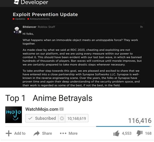Open Bitdancer's avatar profile picture

[18, 30]
